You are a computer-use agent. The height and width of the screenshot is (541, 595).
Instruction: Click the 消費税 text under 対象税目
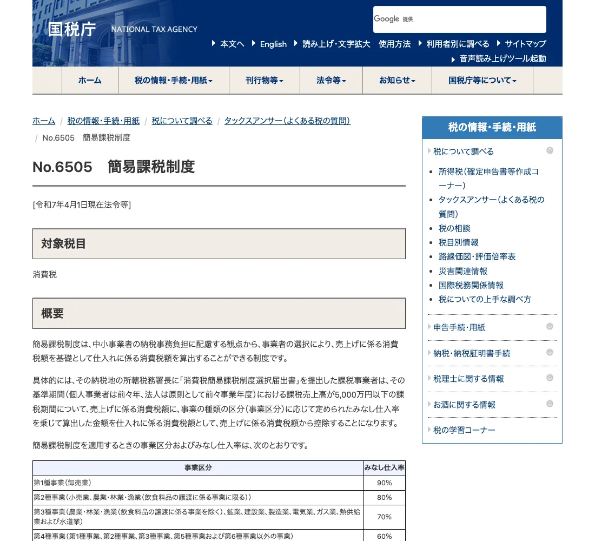(x=45, y=274)
